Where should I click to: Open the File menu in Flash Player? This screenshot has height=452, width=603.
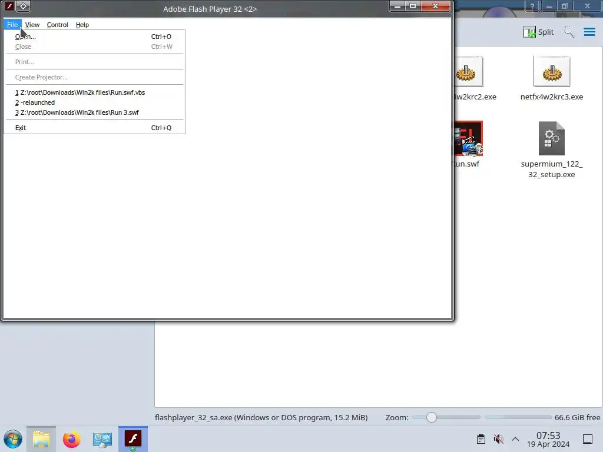(12, 25)
